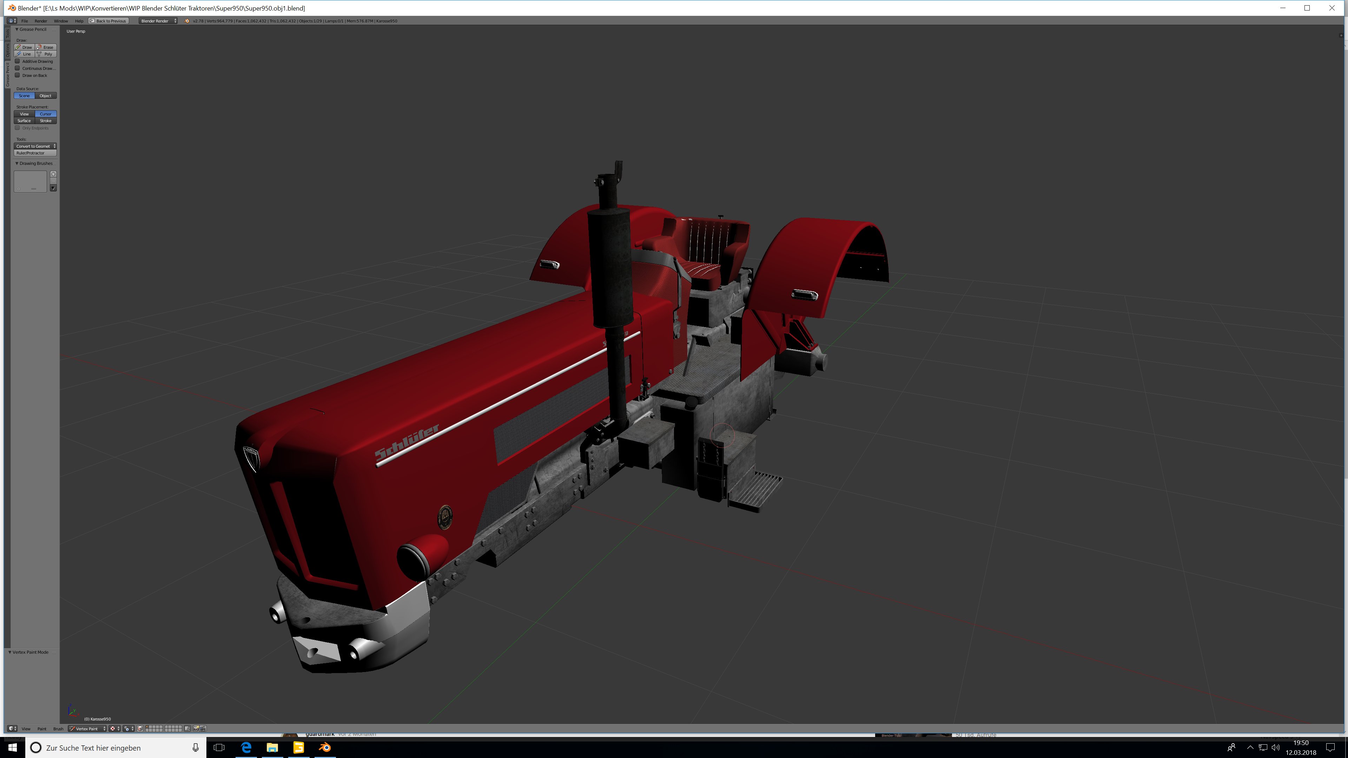Click the Back to Previous button

pyautogui.click(x=108, y=21)
